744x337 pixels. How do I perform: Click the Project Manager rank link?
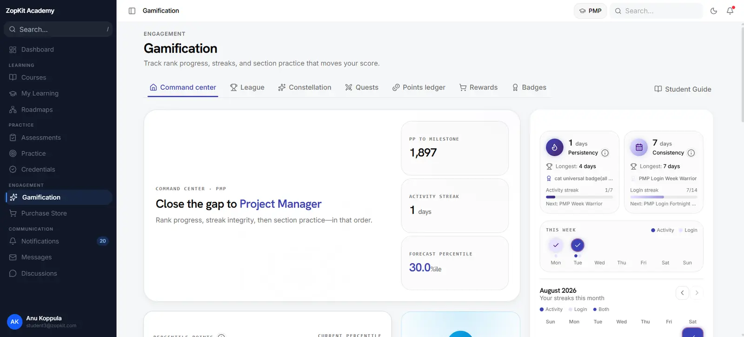pos(280,204)
